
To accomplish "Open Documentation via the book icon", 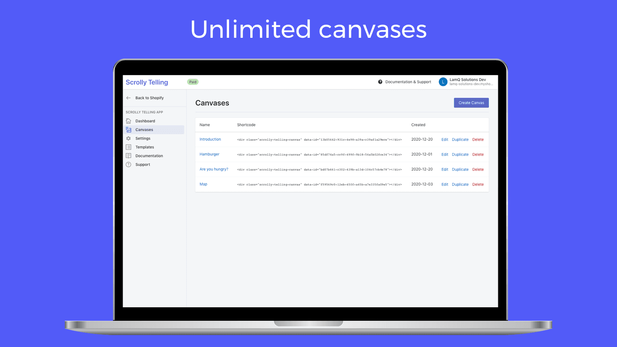I will point(128,155).
